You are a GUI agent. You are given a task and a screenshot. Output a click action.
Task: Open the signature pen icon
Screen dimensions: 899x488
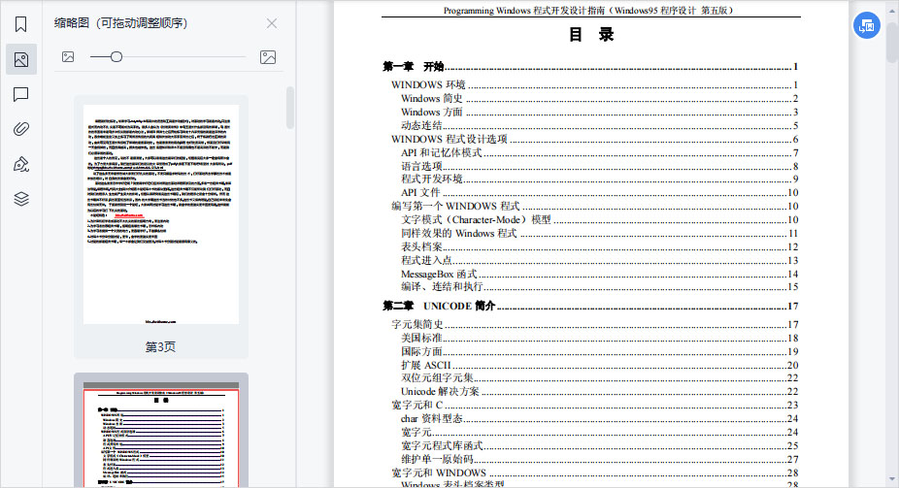[20, 164]
